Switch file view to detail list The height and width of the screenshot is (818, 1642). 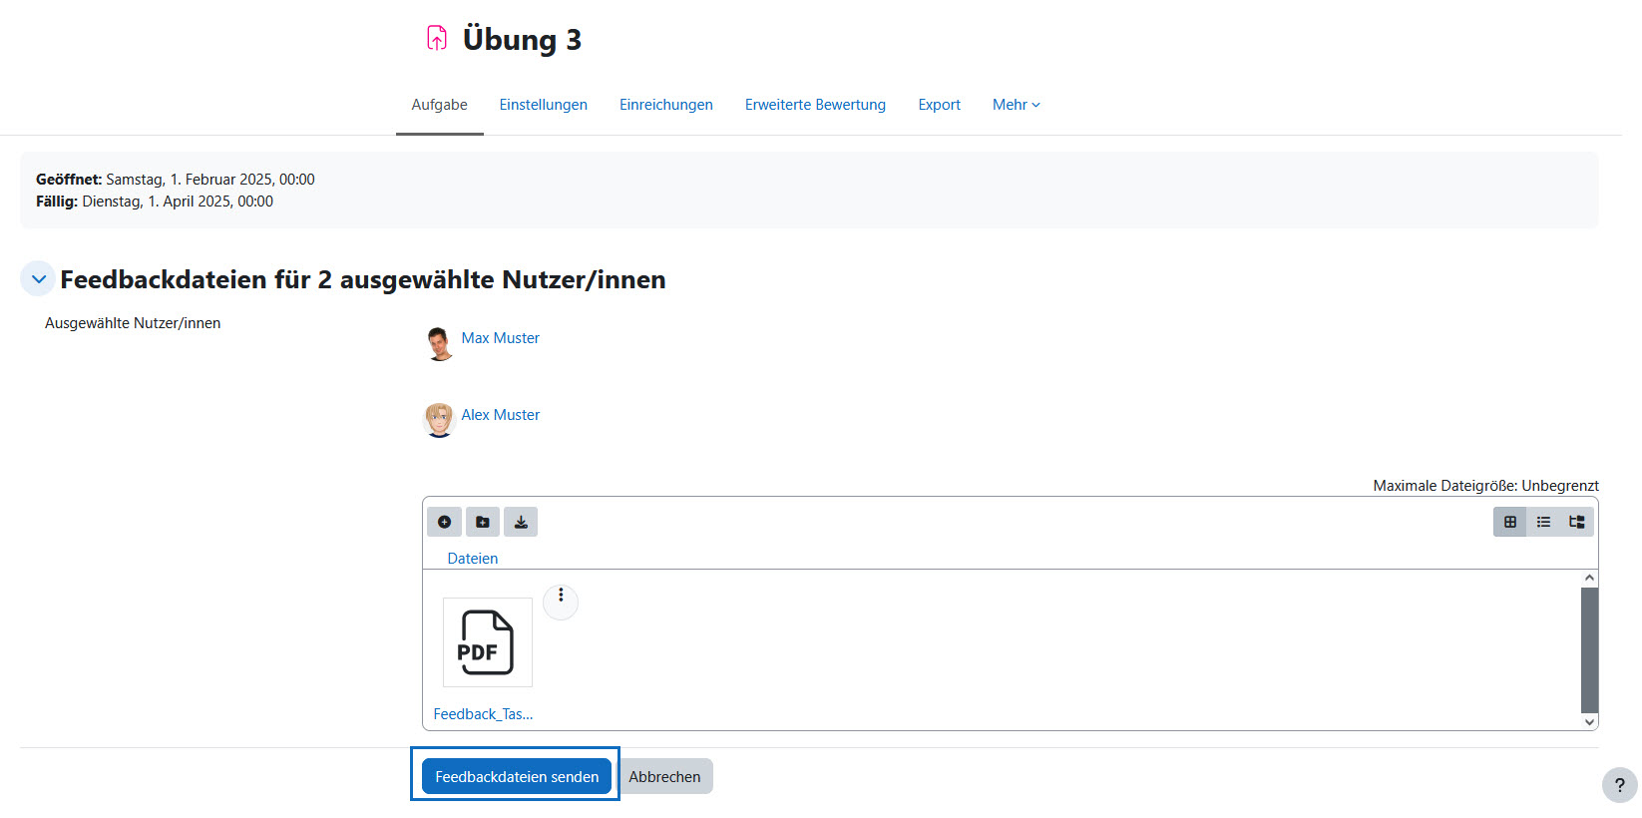pos(1543,522)
